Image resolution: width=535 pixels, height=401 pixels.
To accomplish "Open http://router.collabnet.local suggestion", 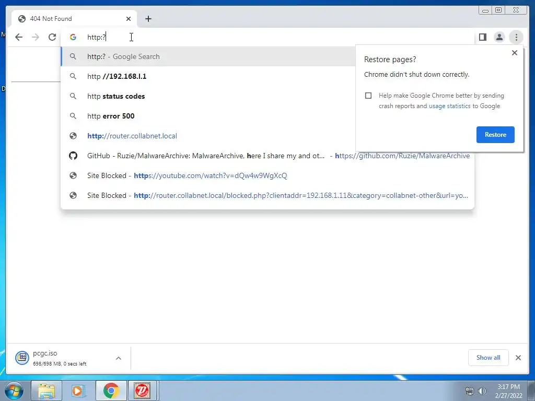I will 208,136.
